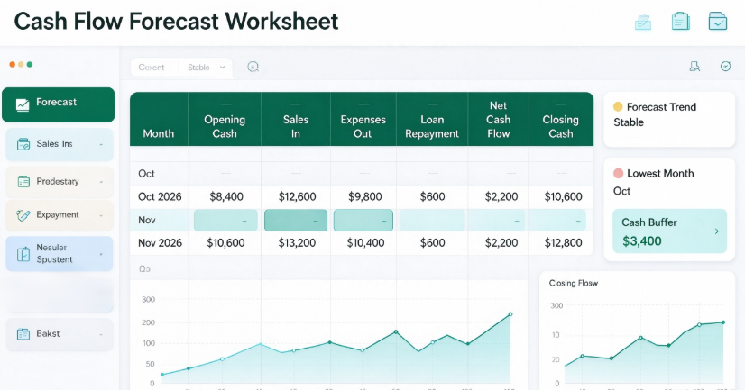Click the Net Cash Flow column header
This screenshot has height=390, width=745.
(x=499, y=120)
